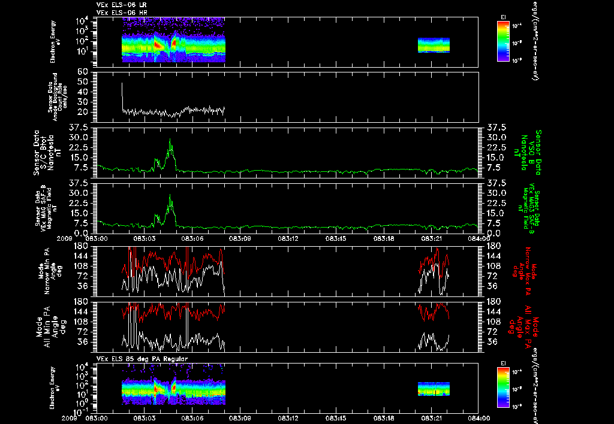Click the small right-side spectrogram patch in top panel
The width and height of the screenshot is (614, 424).
pyautogui.click(x=434, y=45)
